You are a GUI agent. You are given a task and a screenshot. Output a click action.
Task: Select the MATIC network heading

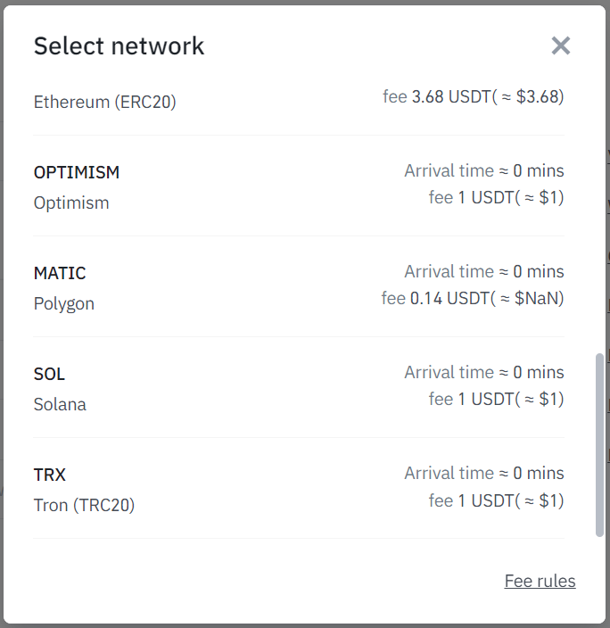[x=60, y=273]
